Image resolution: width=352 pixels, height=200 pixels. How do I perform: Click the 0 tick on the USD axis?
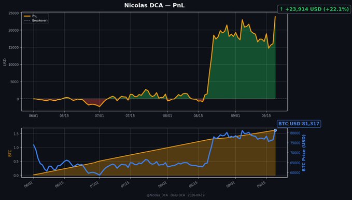click(18, 99)
